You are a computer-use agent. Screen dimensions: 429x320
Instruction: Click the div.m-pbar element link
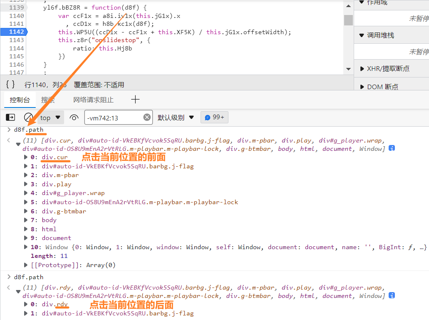(x=60, y=175)
